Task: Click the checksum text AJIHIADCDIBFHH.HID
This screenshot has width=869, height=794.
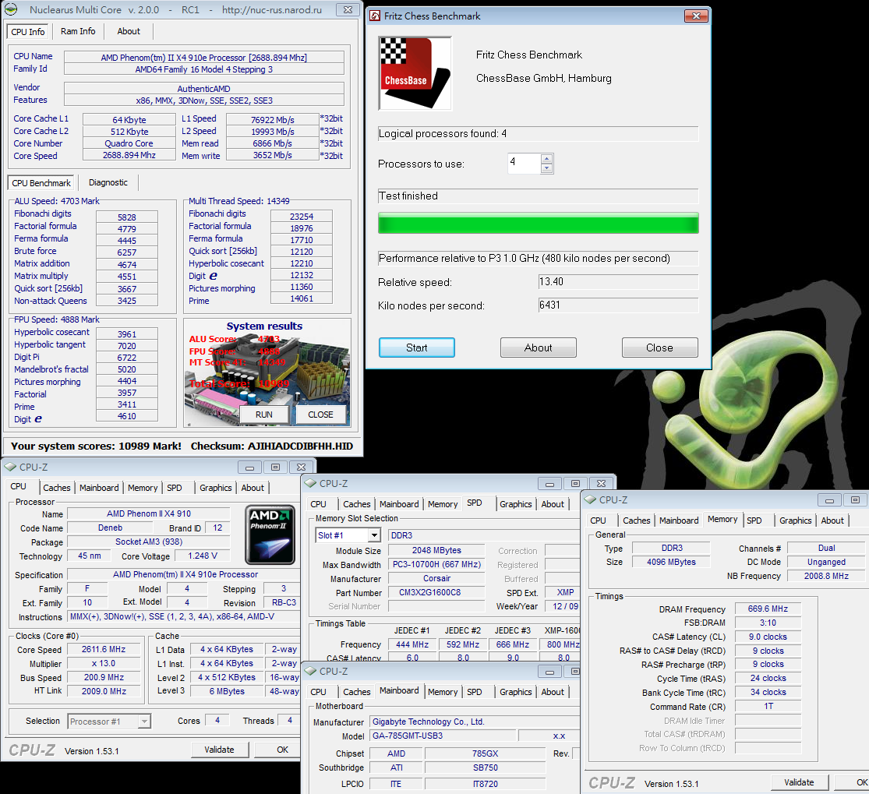Action: click(x=300, y=446)
